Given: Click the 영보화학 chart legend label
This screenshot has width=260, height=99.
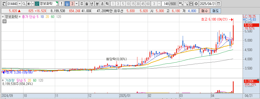Looking at the screenshot, I should [x=11, y=17].
